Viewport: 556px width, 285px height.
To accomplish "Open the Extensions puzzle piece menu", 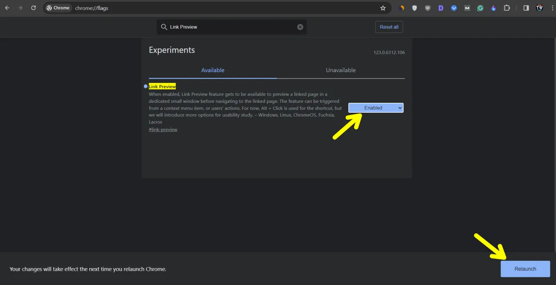I will pyautogui.click(x=506, y=8).
